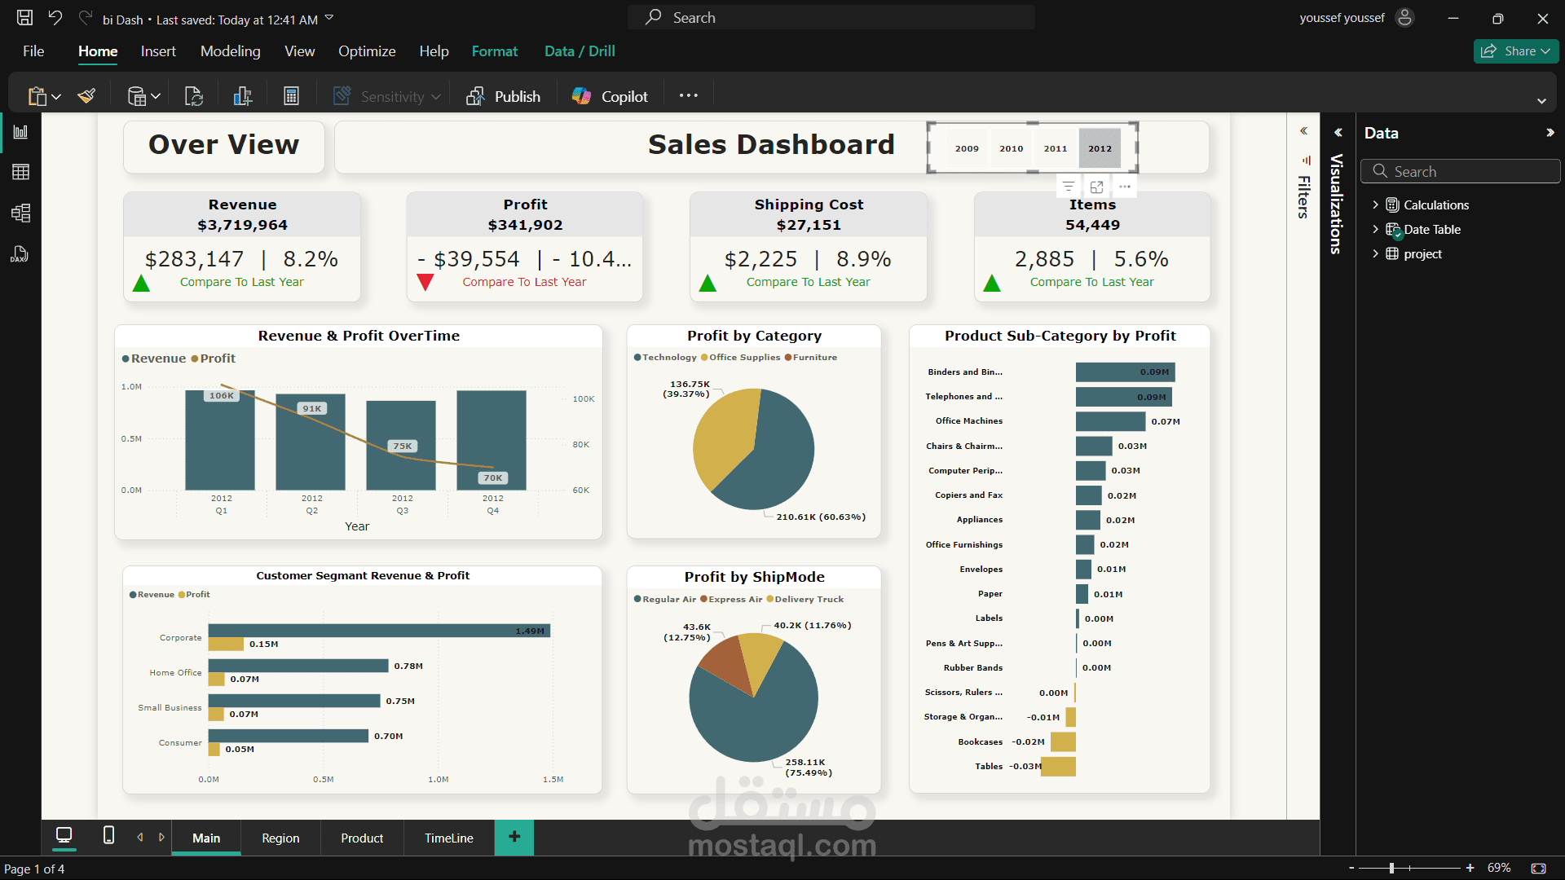Open the Report view icon in left sidebar

tap(20, 132)
